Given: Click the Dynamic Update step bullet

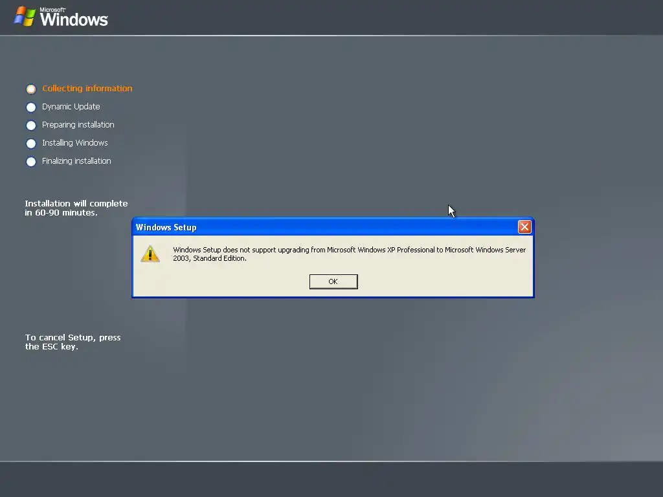Looking at the screenshot, I should tap(31, 107).
